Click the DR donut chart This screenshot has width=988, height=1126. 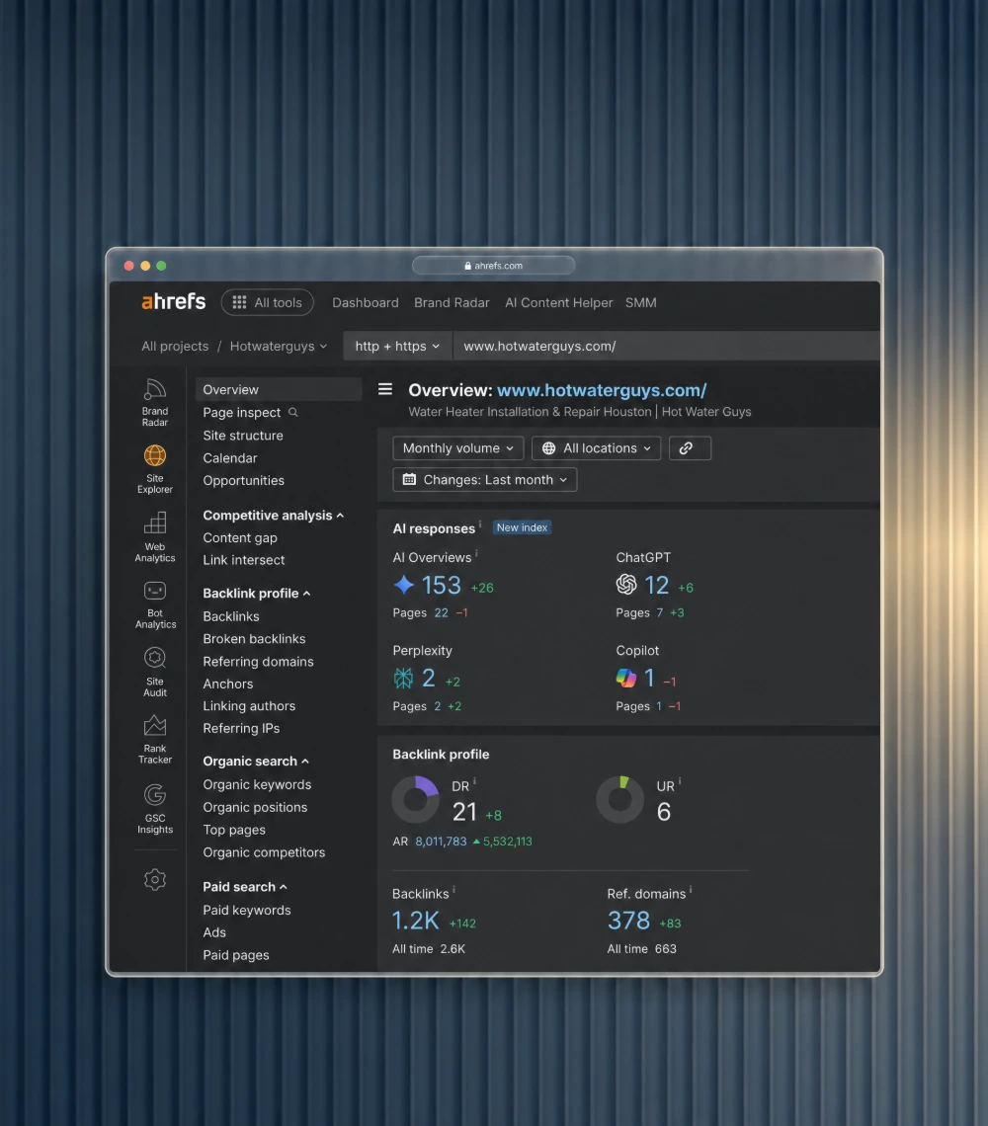pyautogui.click(x=415, y=799)
